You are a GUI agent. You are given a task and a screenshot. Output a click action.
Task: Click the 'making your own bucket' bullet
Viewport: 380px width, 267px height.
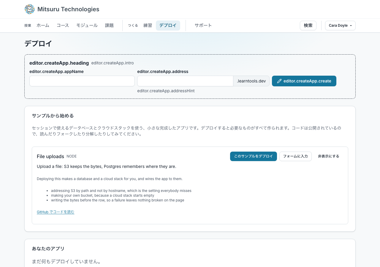coord(103,196)
